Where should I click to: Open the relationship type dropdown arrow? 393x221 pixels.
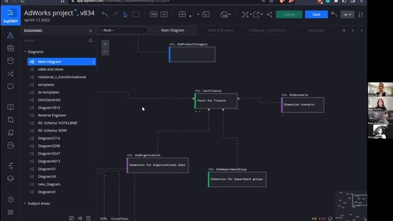tap(198, 15)
